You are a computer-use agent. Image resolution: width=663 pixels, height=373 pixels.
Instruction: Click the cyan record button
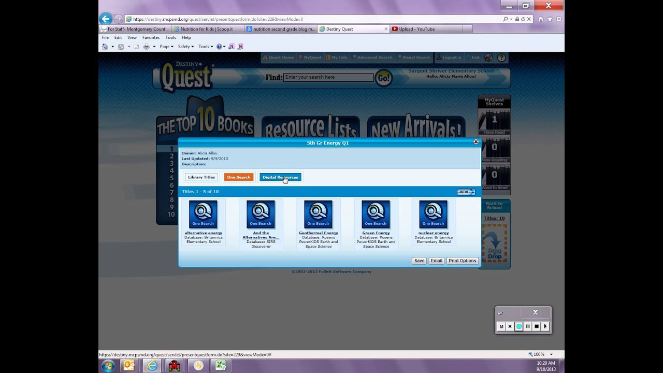tap(519, 326)
